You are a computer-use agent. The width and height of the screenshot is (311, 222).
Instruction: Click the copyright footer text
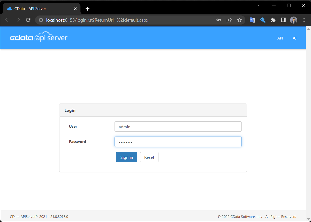pyautogui.click(x=257, y=217)
